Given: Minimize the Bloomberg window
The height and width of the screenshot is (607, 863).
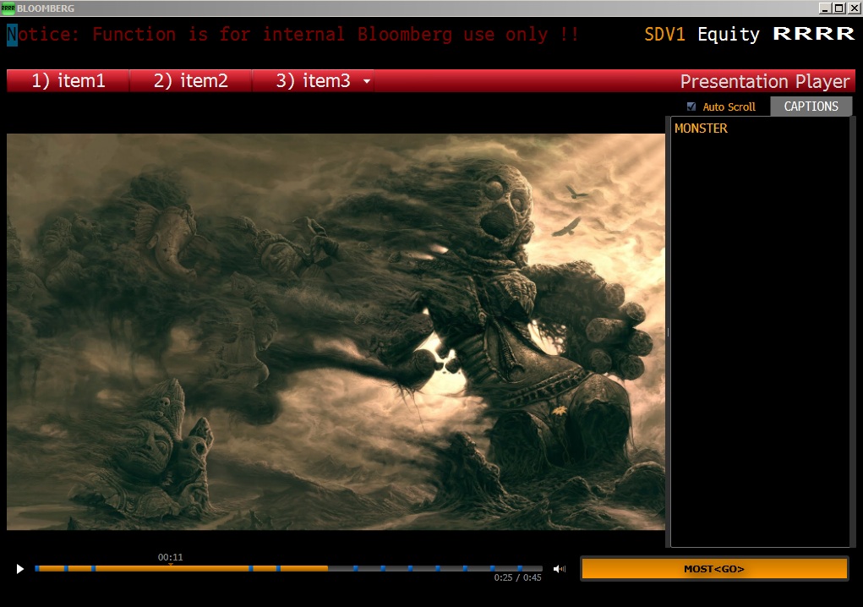Looking at the screenshot, I should point(825,8).
